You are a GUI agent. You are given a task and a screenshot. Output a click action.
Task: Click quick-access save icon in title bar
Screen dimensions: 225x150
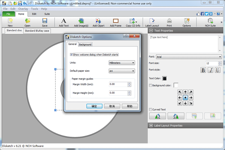(x=20, y=3)
